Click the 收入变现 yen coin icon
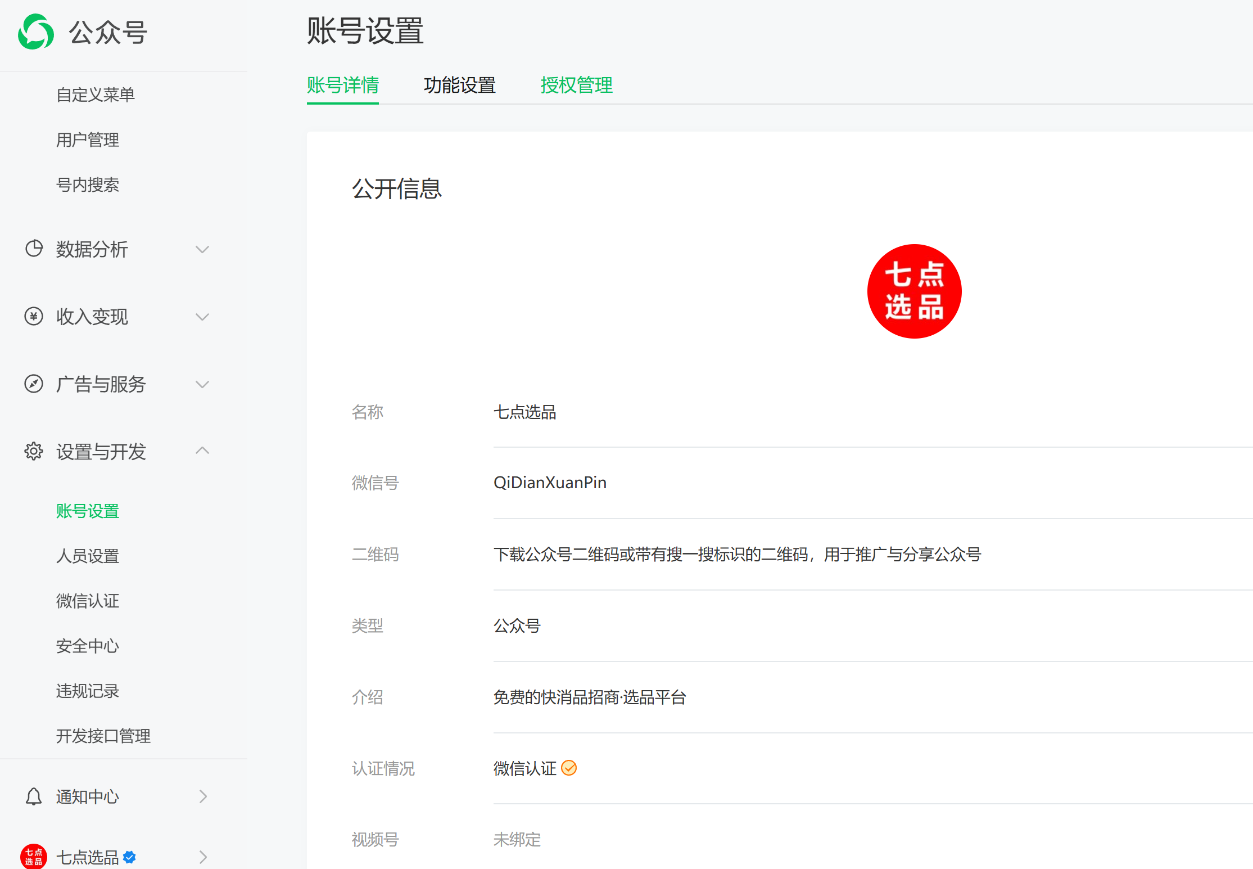Viewport: 1253px width, 869px height. click(x=34, y=317)
